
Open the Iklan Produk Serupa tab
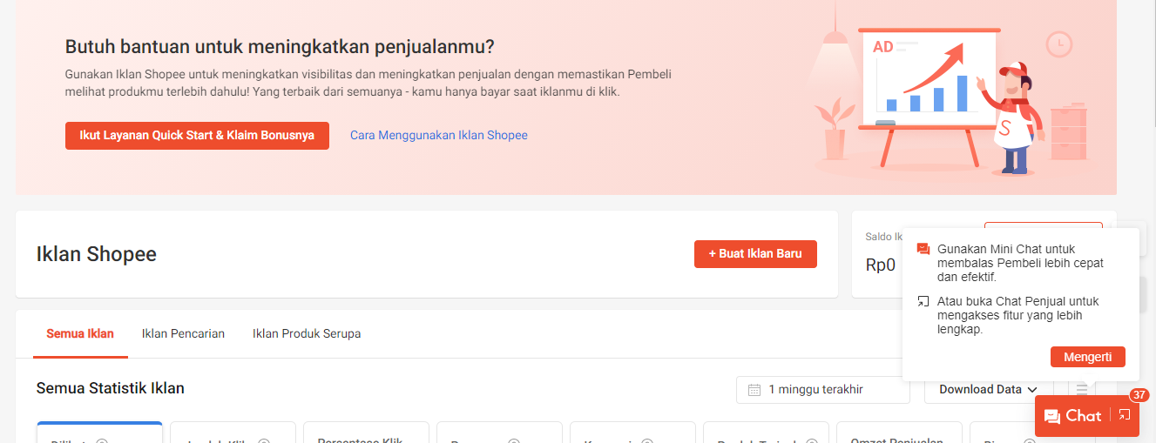pos(307,333)
